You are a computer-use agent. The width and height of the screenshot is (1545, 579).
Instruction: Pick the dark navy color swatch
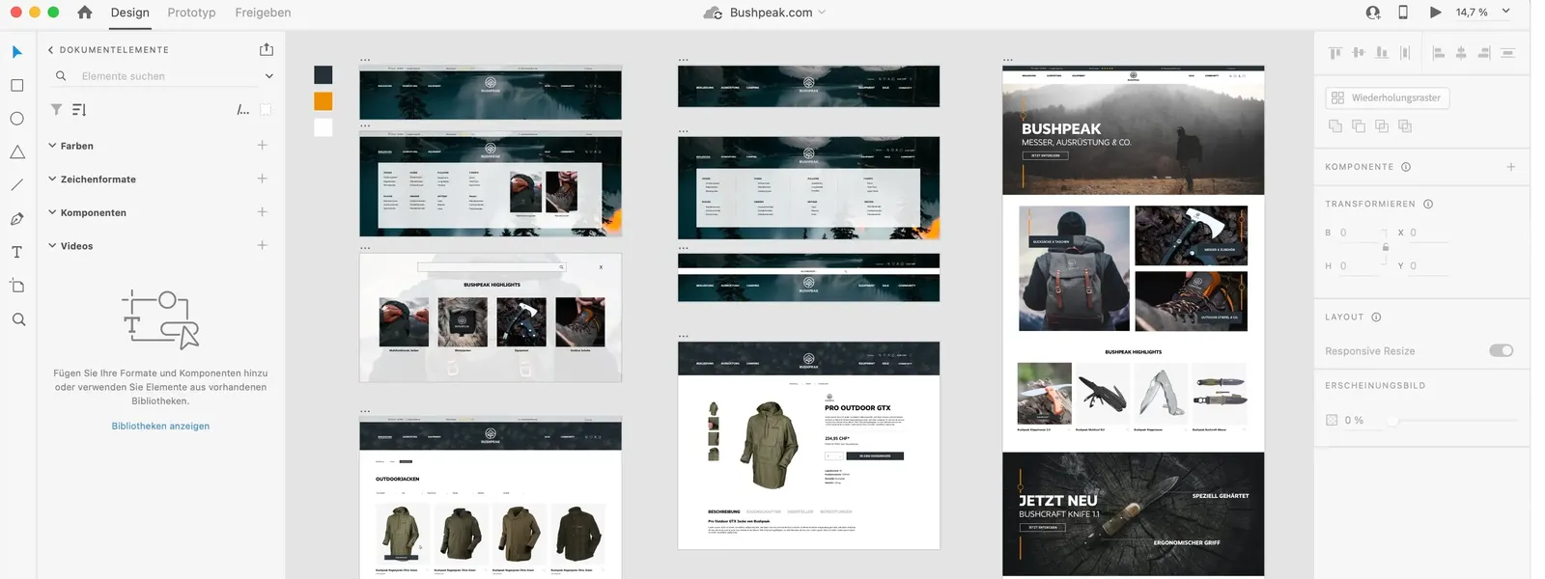pos(323,74)
